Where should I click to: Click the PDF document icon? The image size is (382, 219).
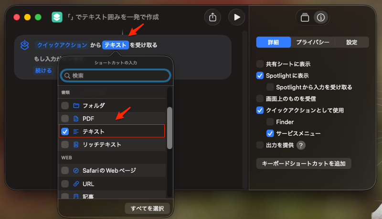[x=76, y=119]
